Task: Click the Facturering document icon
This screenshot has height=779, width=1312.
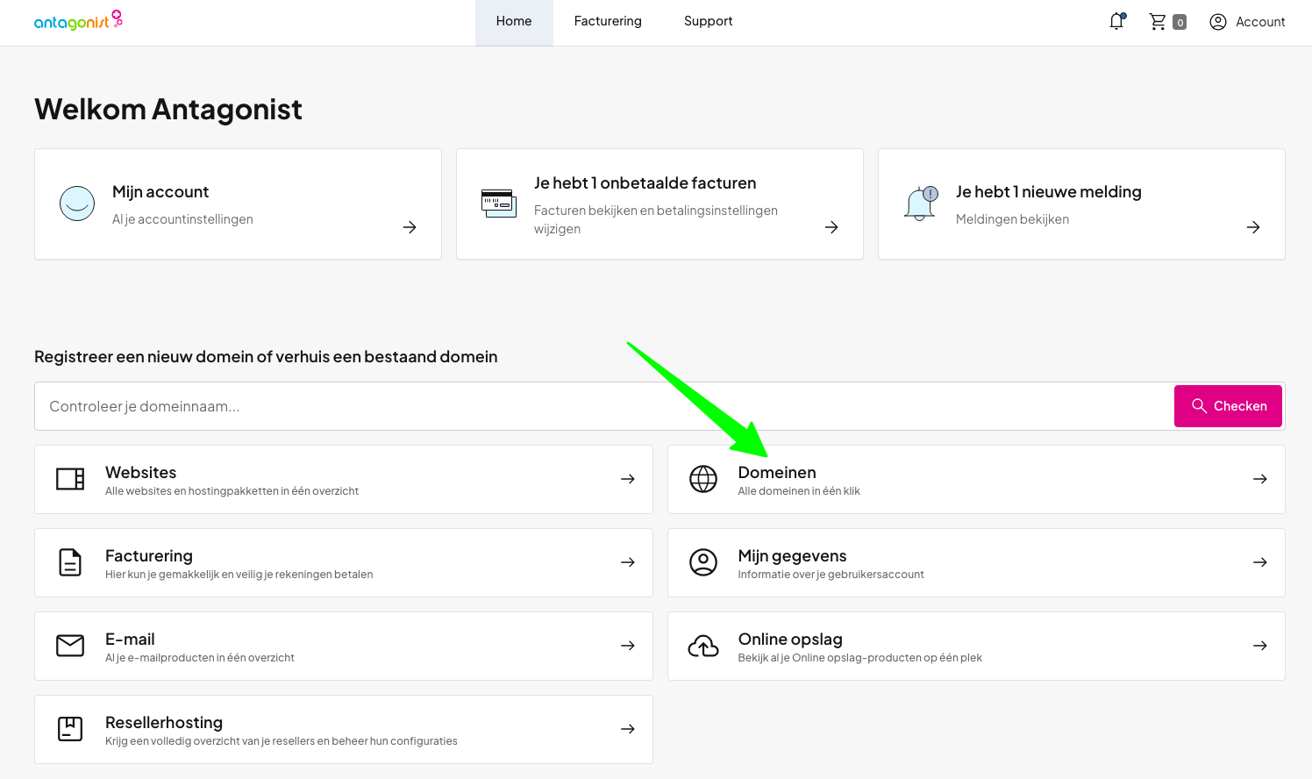Action: click(x=70, y=562)
